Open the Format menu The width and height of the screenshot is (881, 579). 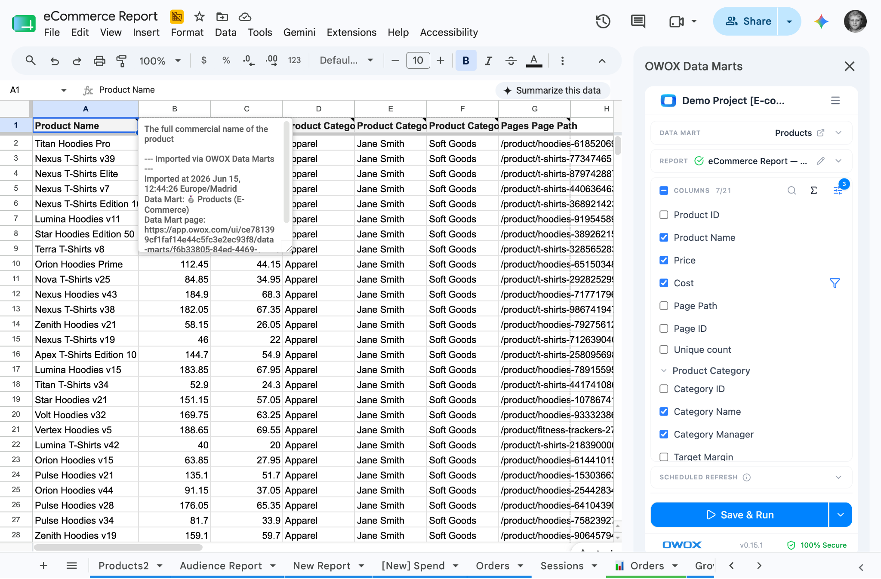[x=187, y=33]
